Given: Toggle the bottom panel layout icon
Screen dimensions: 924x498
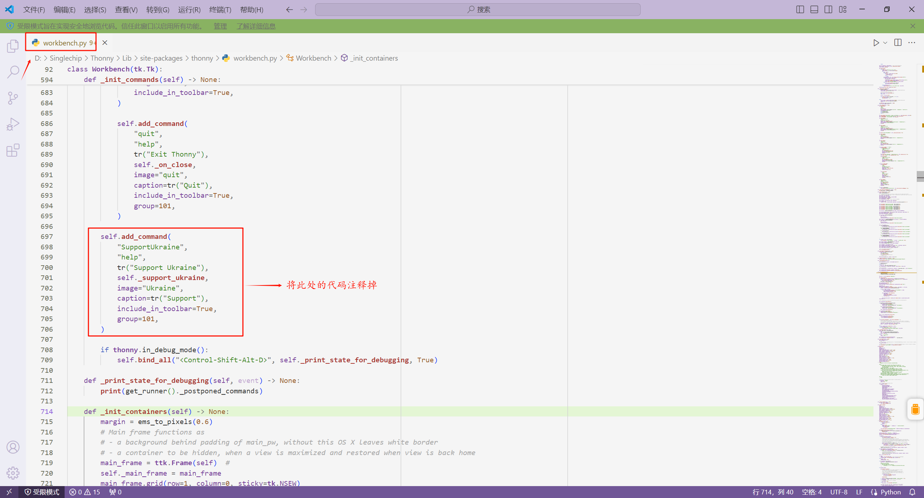Looking at the screenshot, I should click(x=814, y=10).
